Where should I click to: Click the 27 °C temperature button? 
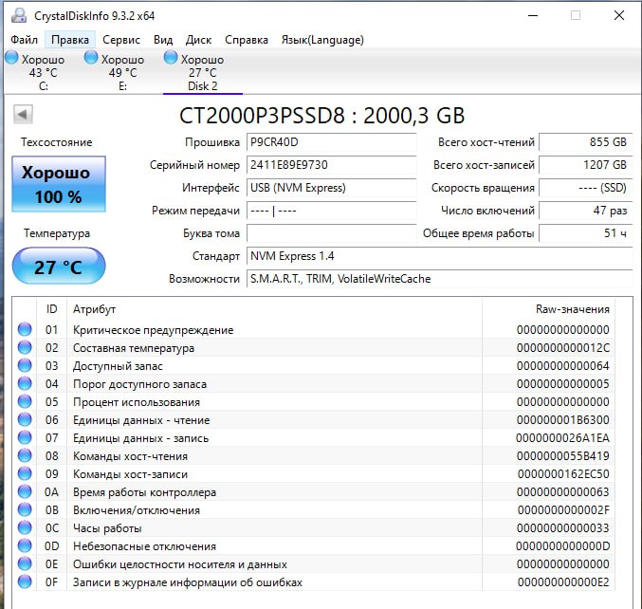coord(59,266)
